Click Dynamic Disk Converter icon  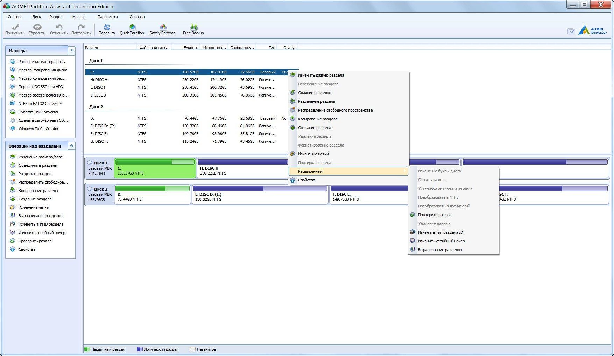click(x=13, y=112)
